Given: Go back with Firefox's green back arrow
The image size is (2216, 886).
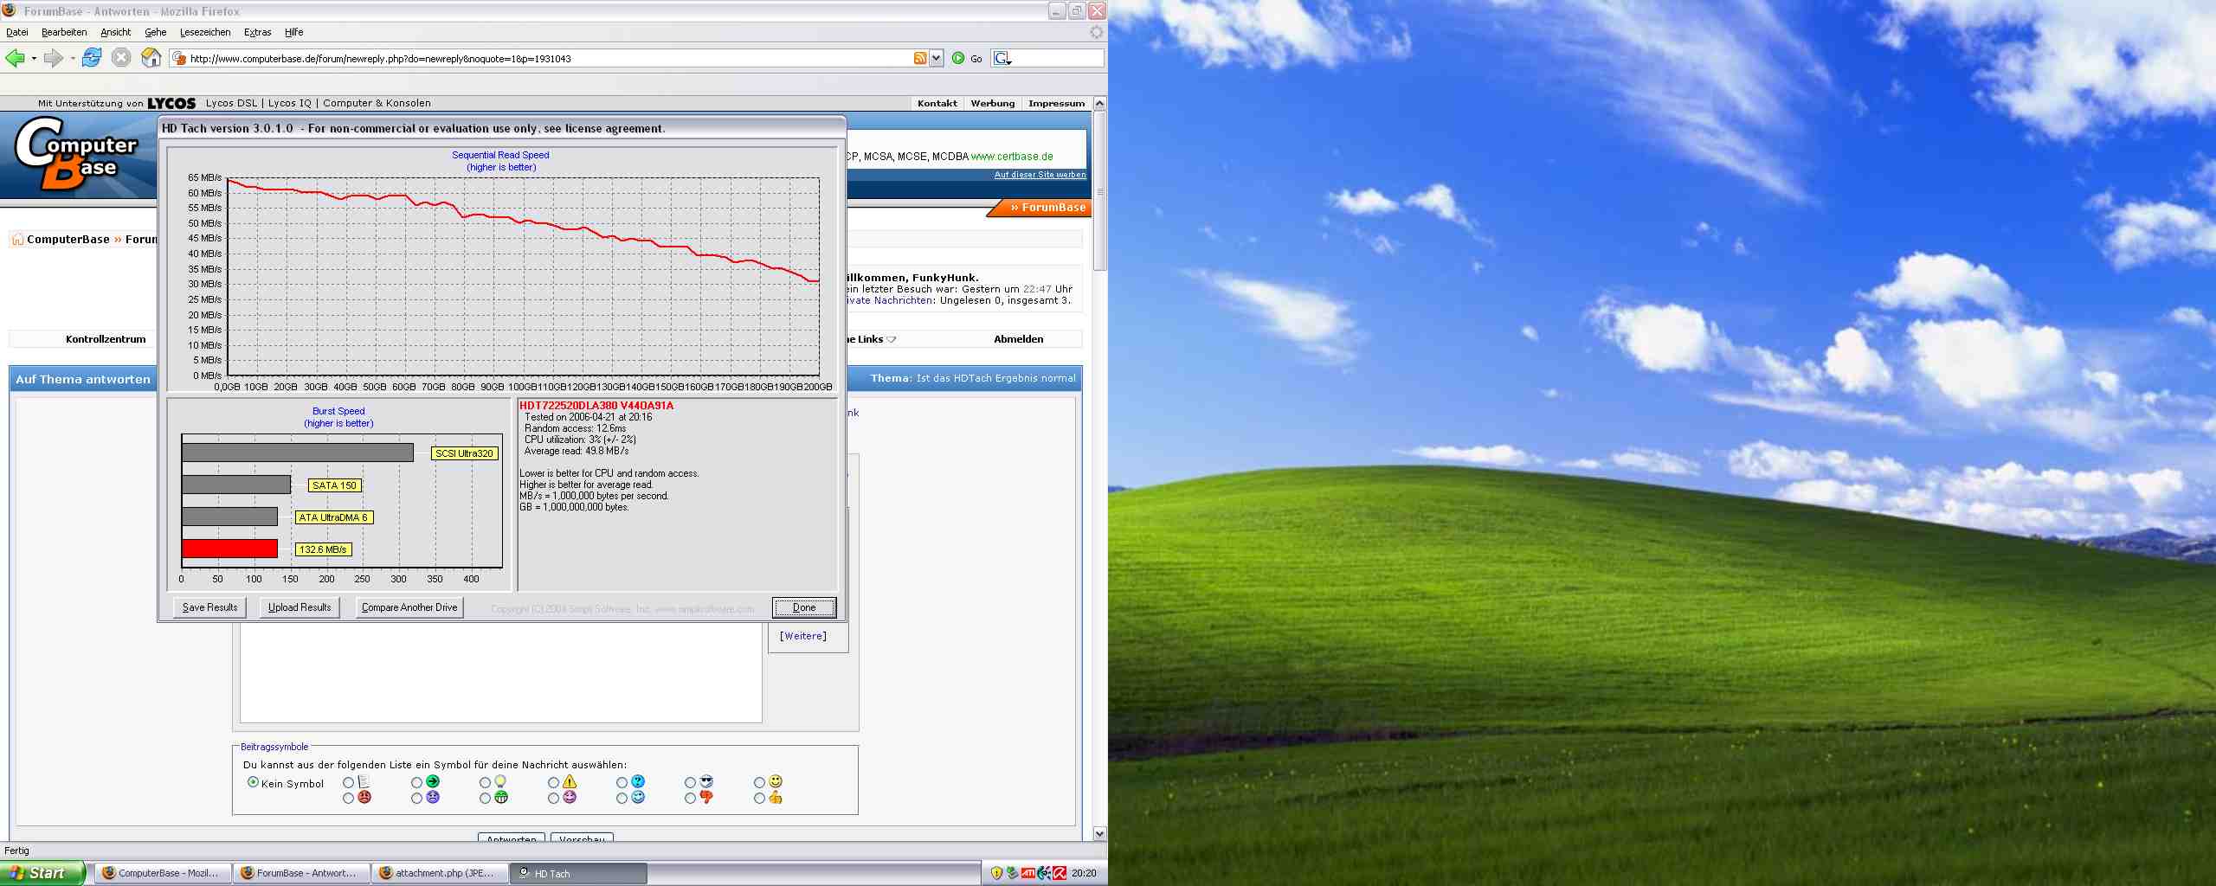Looking at the screenshot, I should pyautogui.click(x=15, y=58).
